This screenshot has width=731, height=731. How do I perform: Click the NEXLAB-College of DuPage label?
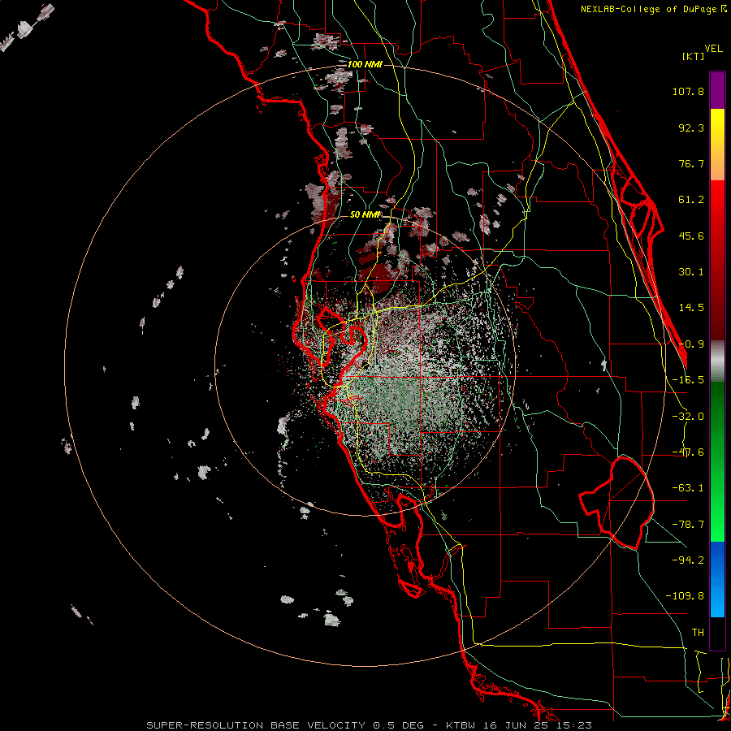click(653, 9)
